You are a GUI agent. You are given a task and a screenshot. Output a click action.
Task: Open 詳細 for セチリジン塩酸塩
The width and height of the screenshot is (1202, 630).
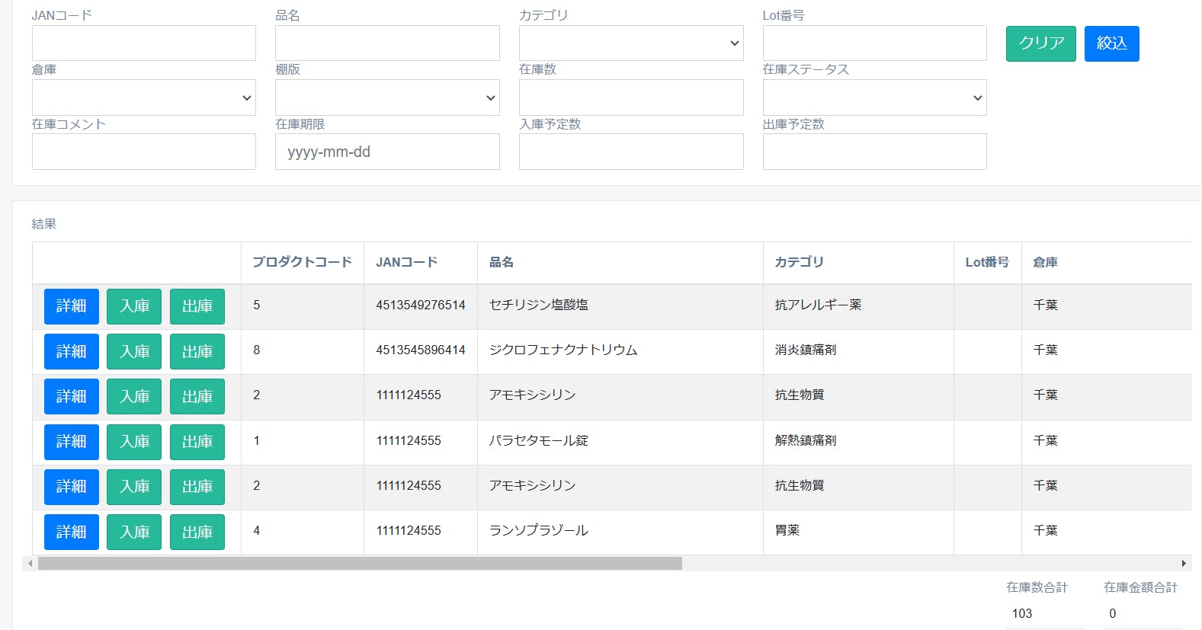(x=71, y=306)
